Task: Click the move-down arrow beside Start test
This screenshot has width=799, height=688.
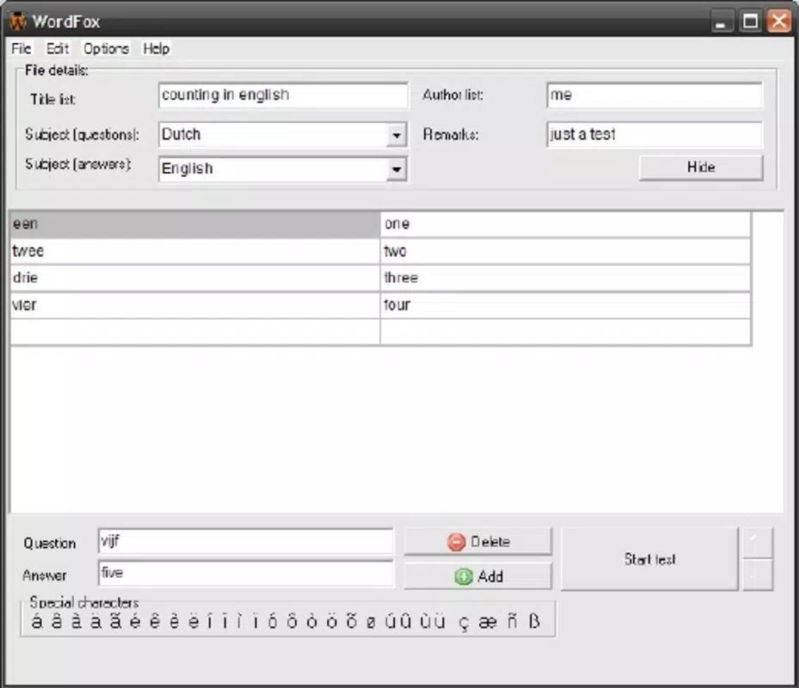Action: 757,574
